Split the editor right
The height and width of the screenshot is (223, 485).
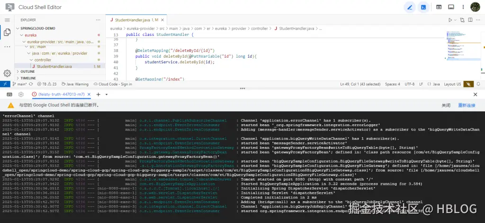[470, 20]
